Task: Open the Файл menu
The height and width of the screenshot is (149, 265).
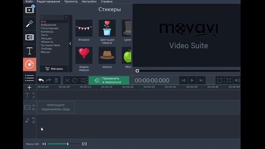Action: coord(29,2)
